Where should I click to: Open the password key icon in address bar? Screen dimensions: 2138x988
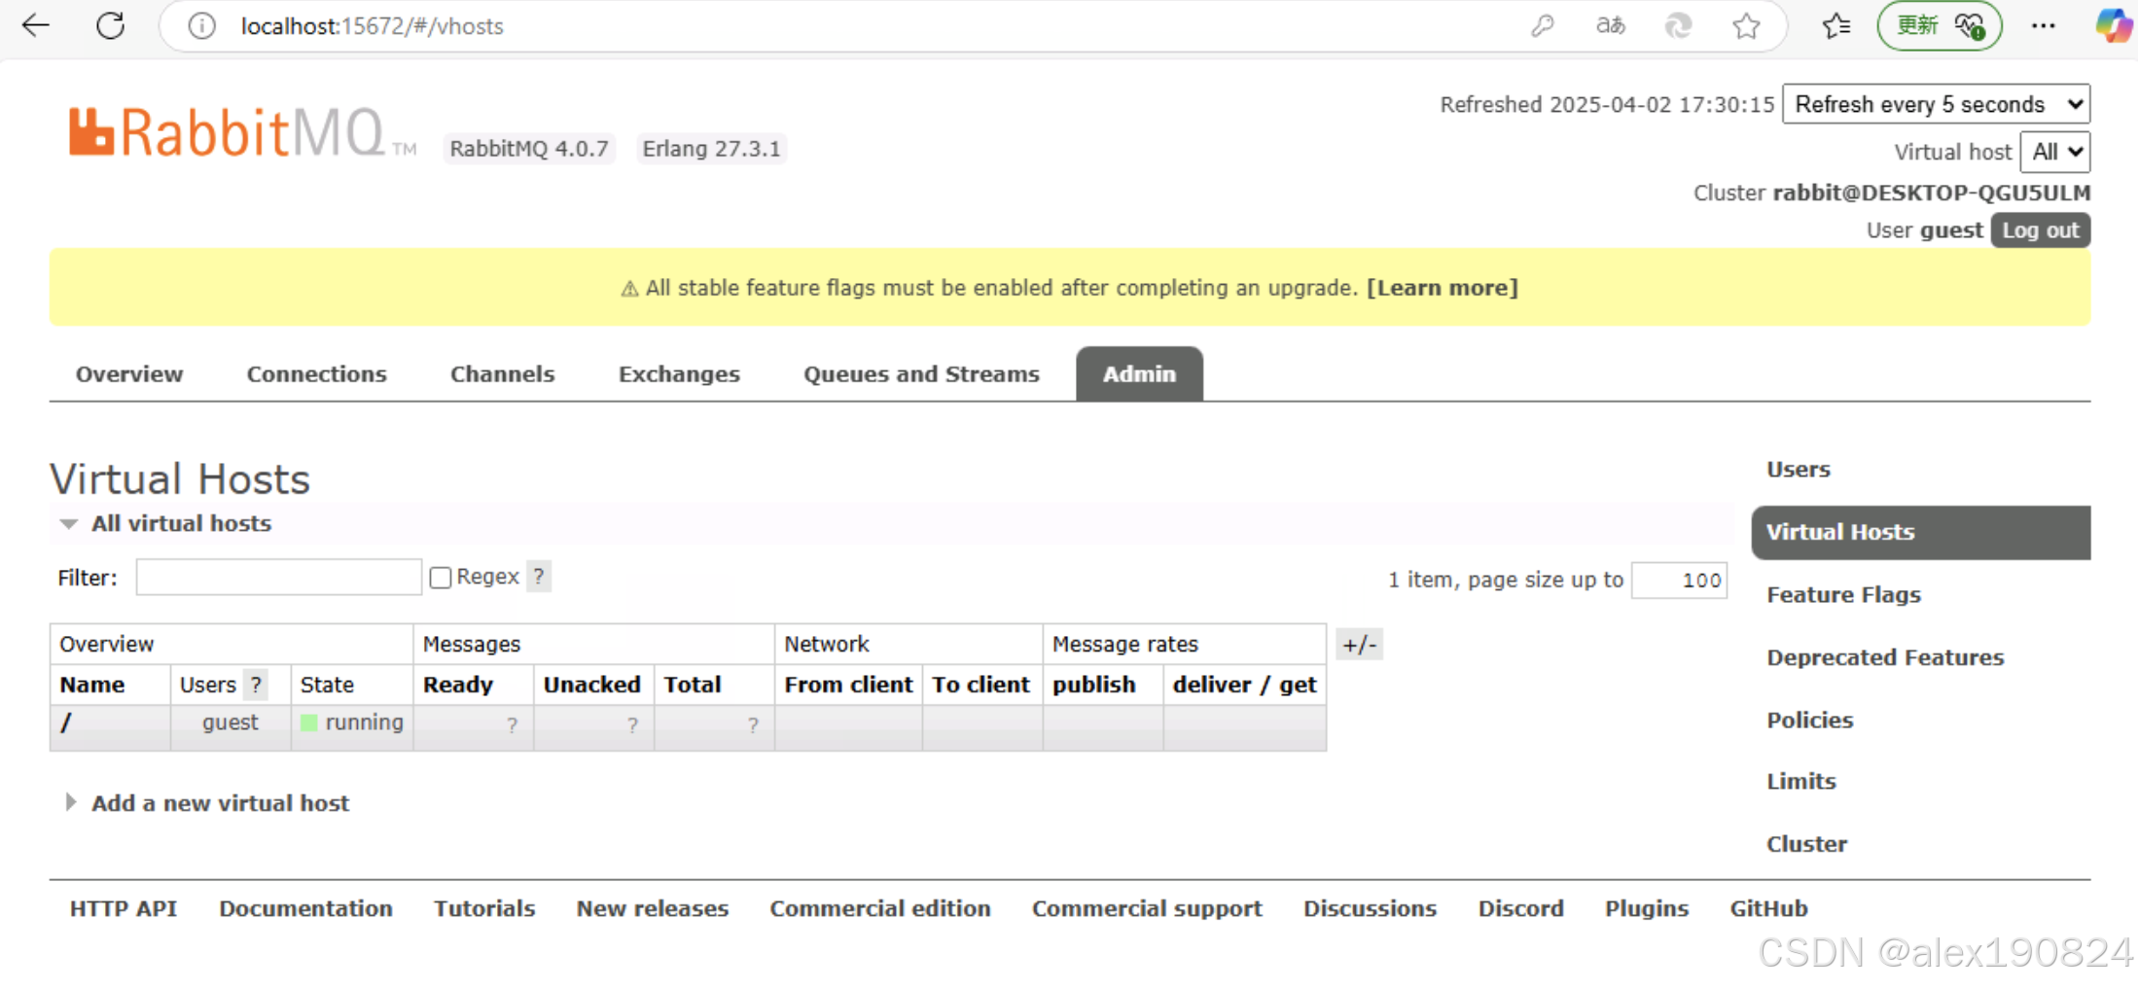tap(1542, 26)
